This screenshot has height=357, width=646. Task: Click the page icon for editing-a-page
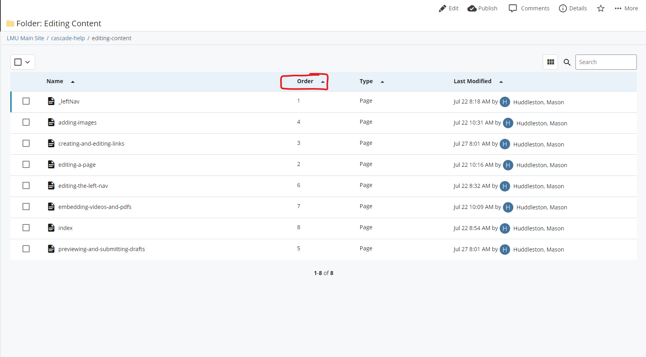click(x=51, y=164)
